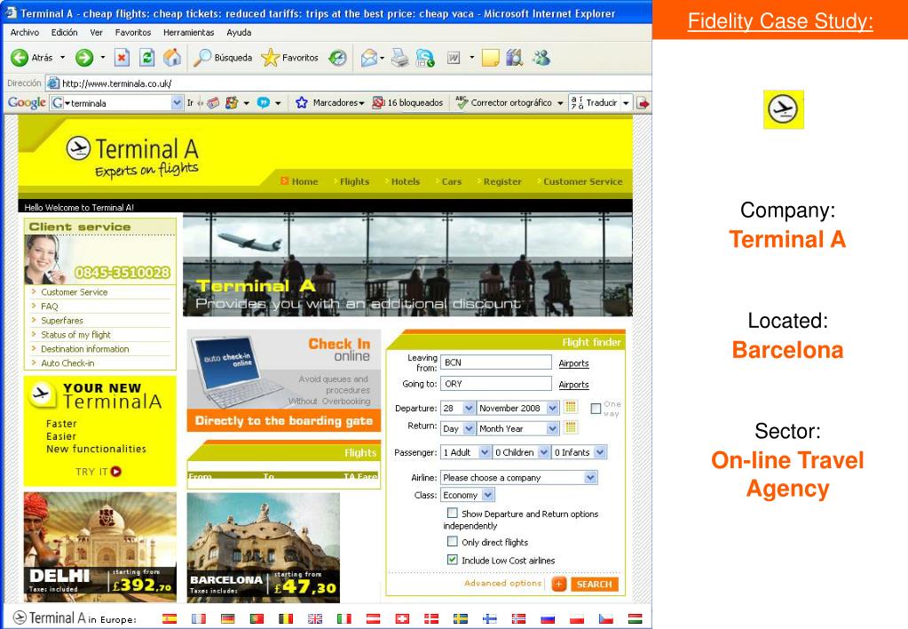The height and width of the screenshot is (629, 908).
Task: Click the Traducir translate button
Action: [x=595, y=103]
